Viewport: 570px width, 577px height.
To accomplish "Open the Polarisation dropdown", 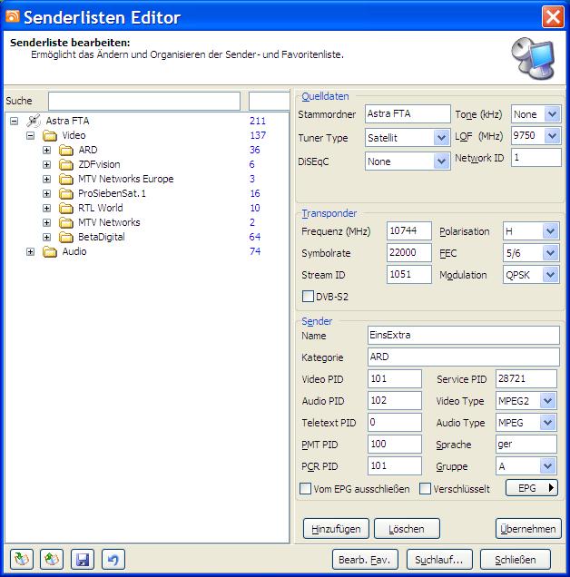I will 550,232.
